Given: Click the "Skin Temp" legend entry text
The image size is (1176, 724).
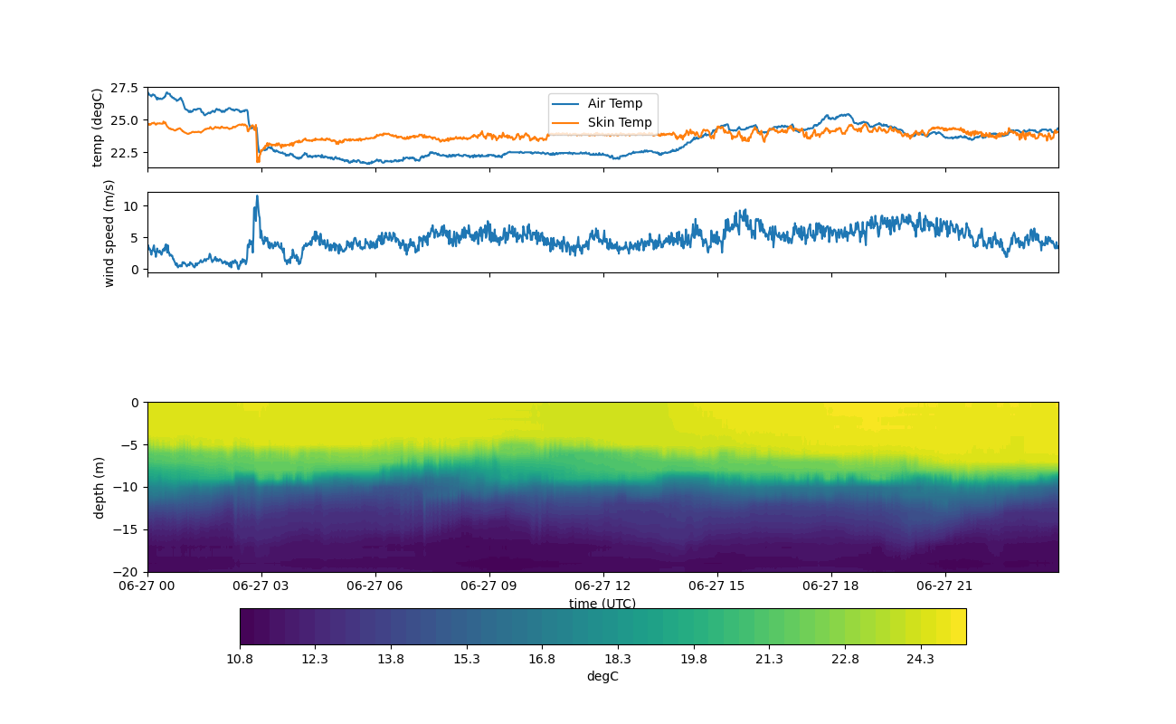Looking at the screenshot, I should click(619, 122).
